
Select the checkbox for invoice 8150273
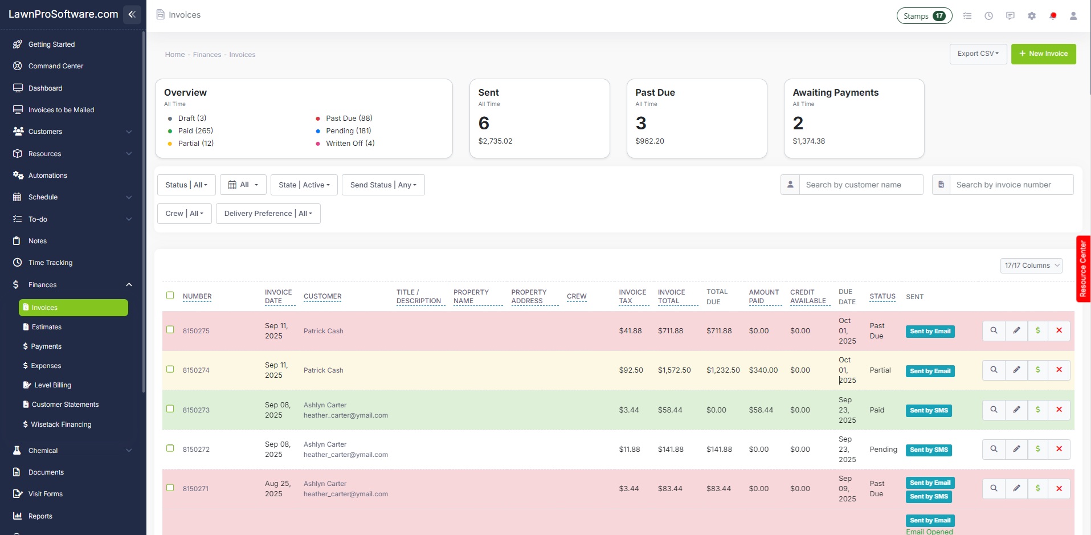pos(170,409)
